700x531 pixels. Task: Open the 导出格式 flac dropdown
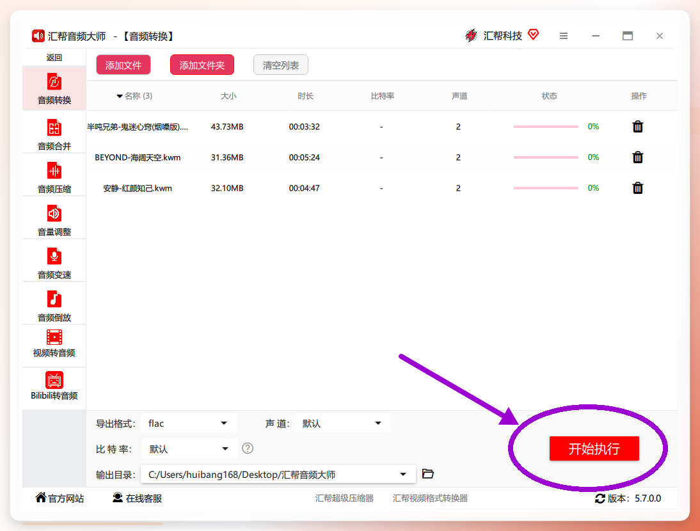coord(189,423)
